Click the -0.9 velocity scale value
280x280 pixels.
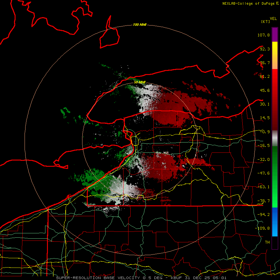[x=265, y=132]
